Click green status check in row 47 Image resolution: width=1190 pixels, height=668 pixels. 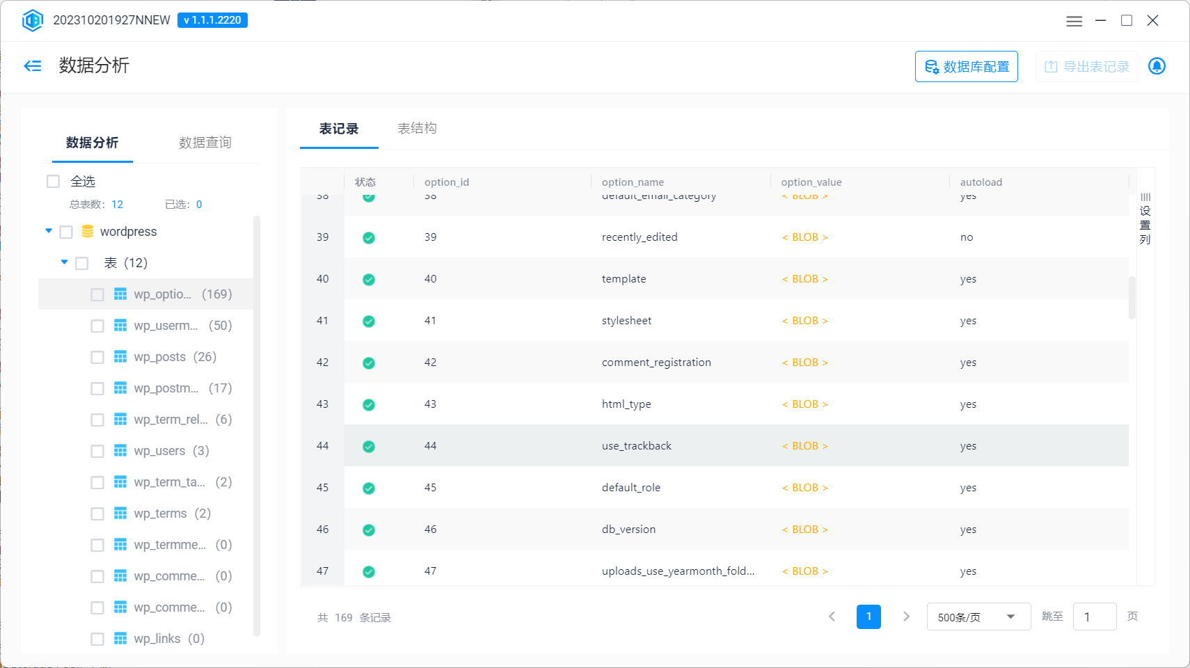(369, 572)
